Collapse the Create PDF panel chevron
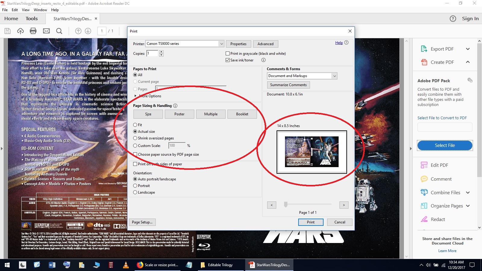482x271 pixels. tap(468, 62)
